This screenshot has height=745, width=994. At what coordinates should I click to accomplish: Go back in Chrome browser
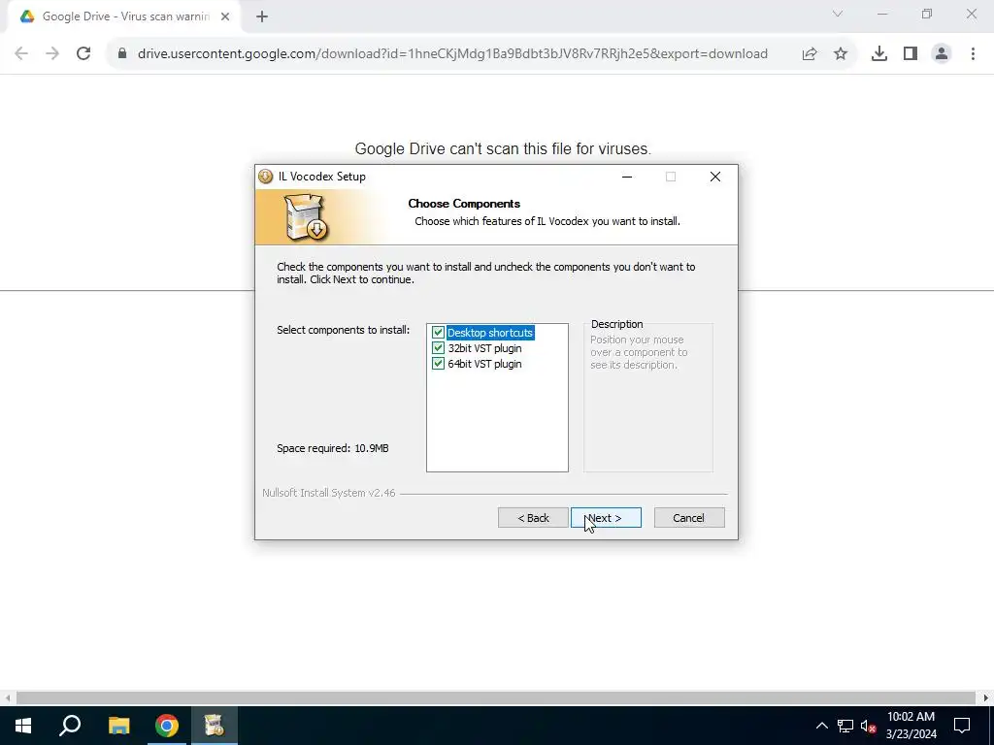[x=21, y=54]
